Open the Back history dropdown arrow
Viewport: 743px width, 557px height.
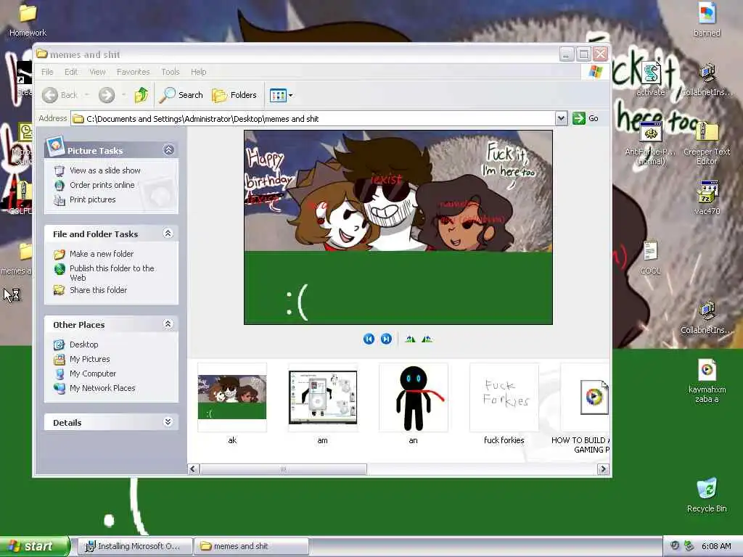[x=87, y=95]
